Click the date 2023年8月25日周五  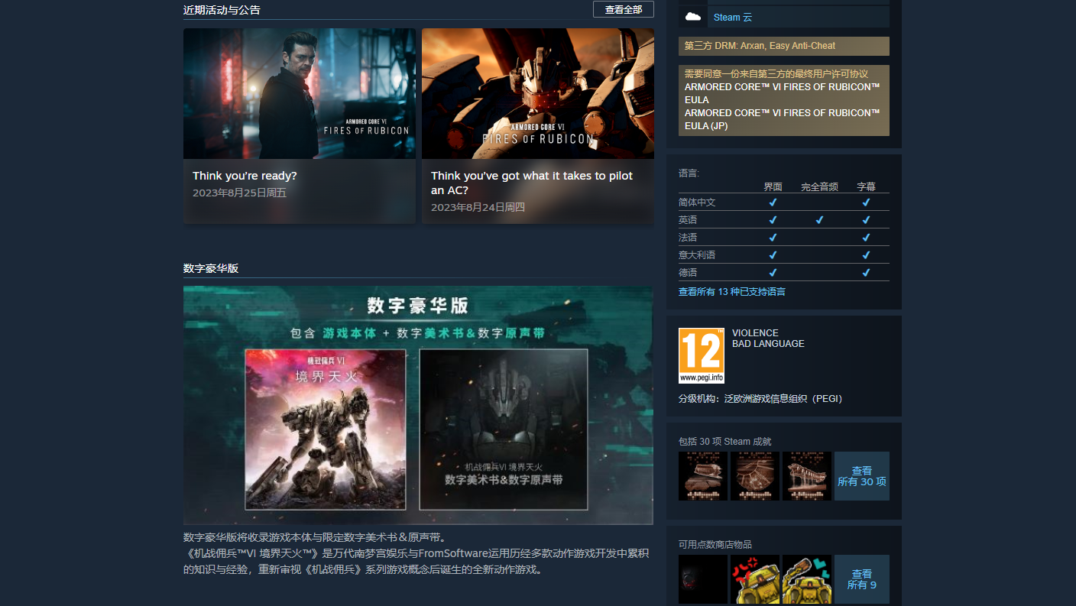click(239, 193)
